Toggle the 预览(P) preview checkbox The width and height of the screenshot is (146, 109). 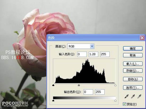click(x=124, y=104)
